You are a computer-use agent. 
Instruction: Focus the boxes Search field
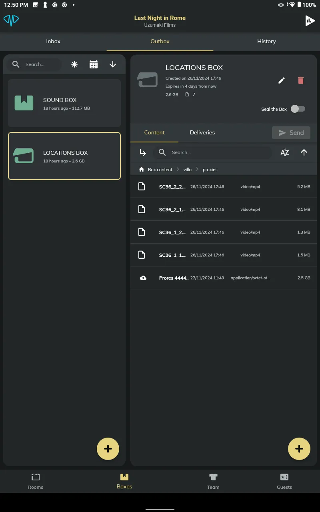35,64
